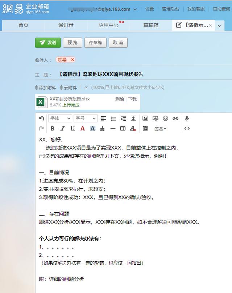Delete the XX项目分析报告.xlsx attachment
The width and height of the screenshot is (232, 293).
coord(120,99)
